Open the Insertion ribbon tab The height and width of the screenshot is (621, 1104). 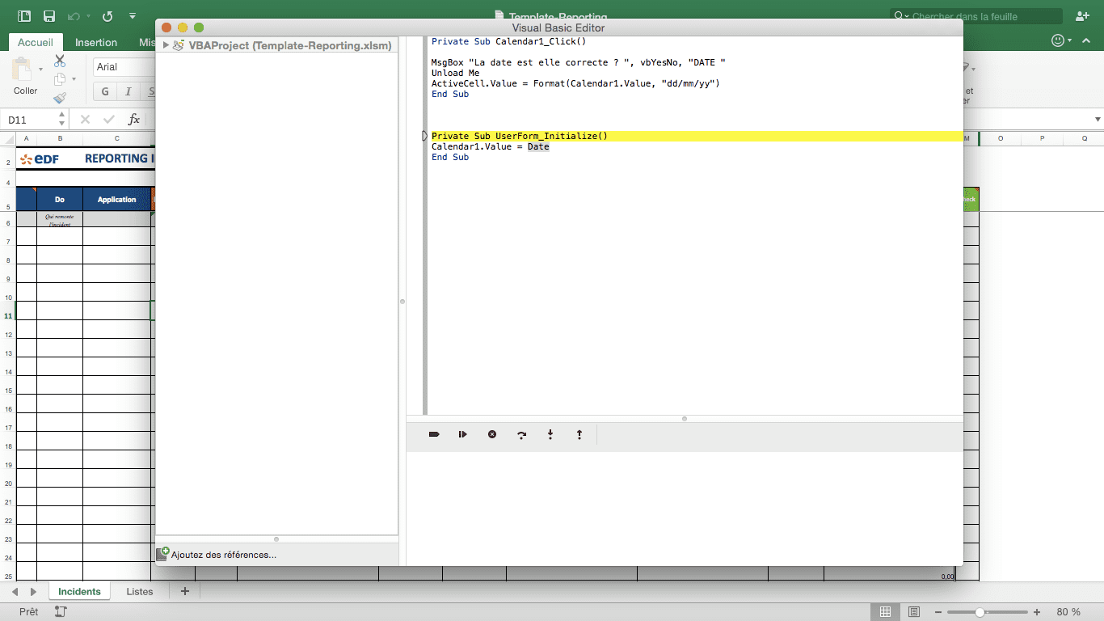(x=96, y=42)
